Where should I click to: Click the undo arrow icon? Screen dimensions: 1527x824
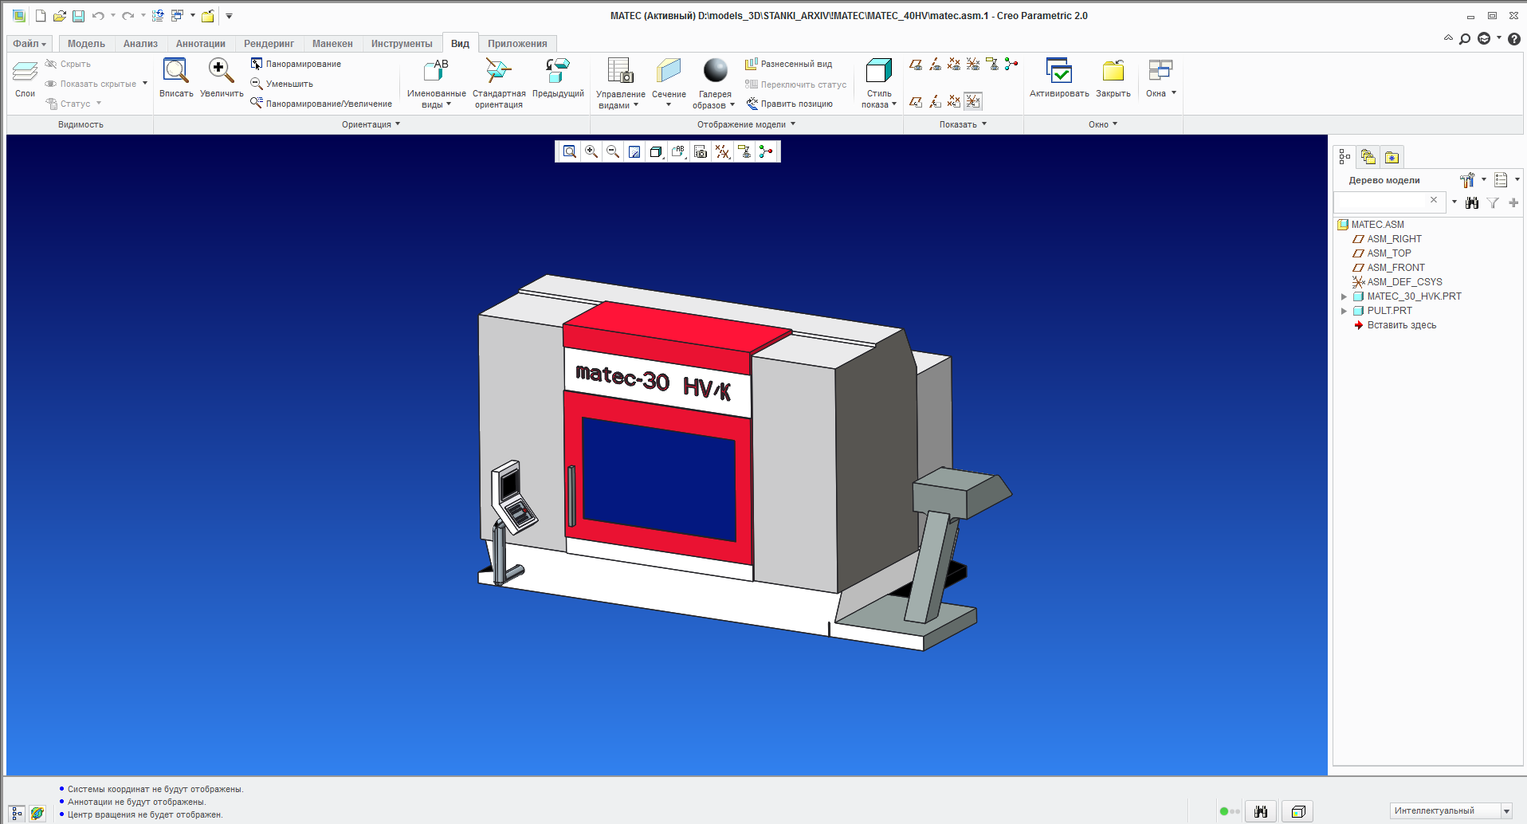pos(98,16)
